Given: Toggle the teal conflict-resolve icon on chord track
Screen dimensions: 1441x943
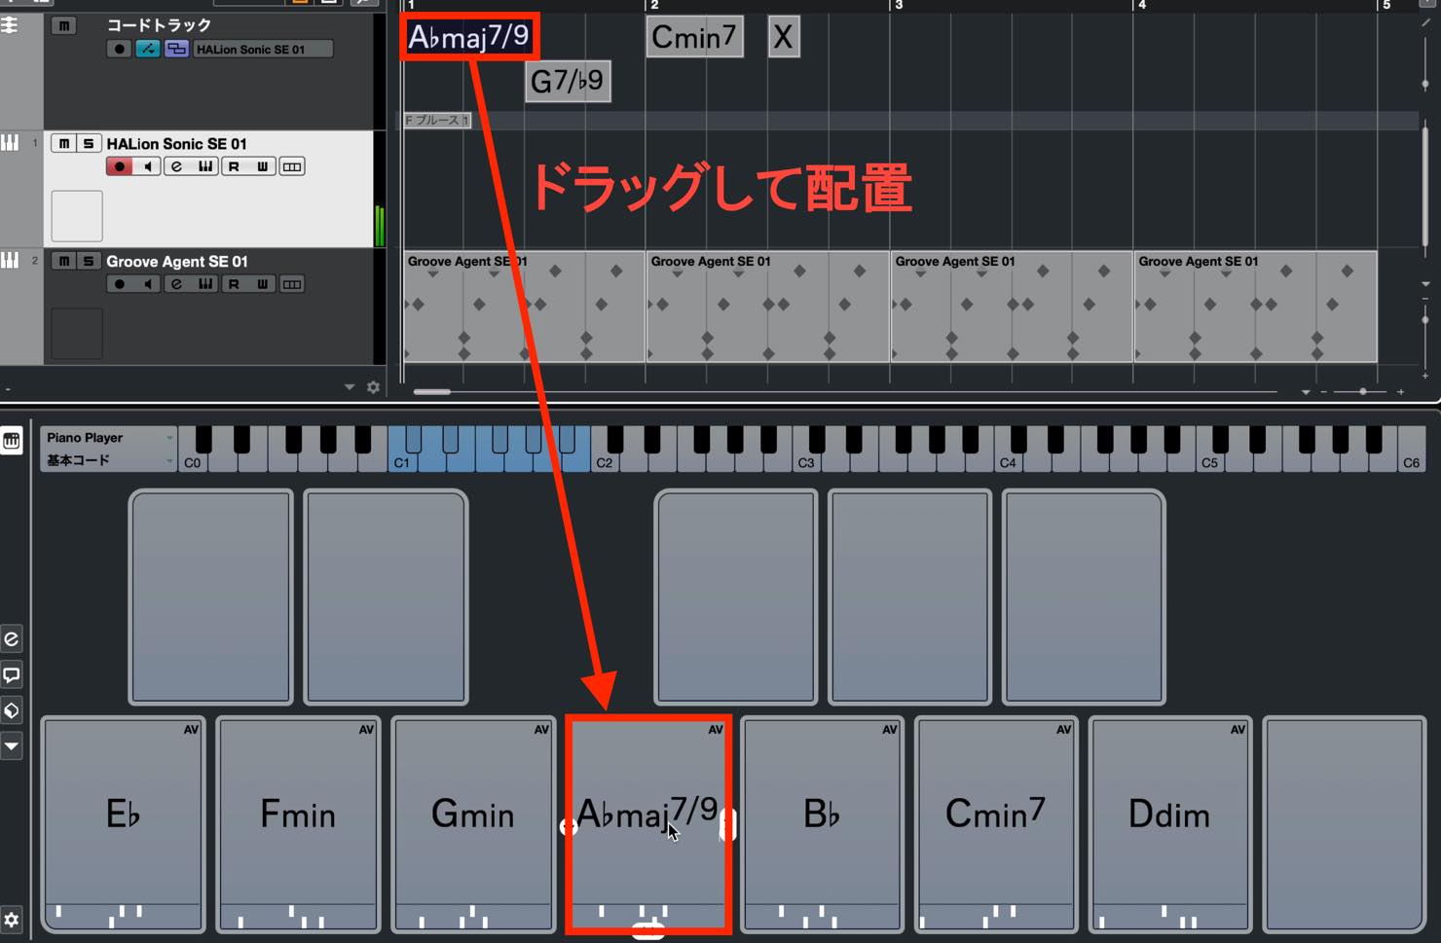Looking at the screenshot, I should point(147,49).
